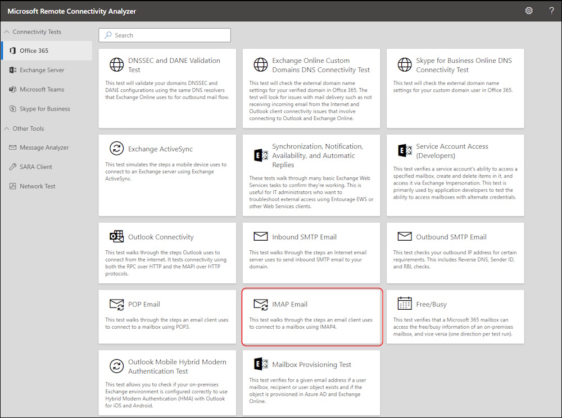Click the Entourage EWS description text
The image size is (562, 418).
point(311,192)
